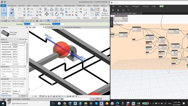Screen dimensions: 188x106
Task: Click the Text 'A' icon in quick access toolbar
Action: [37, 21]
